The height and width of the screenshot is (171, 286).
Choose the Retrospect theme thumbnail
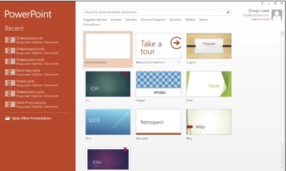pyautogui.click(x=158, y=122)
